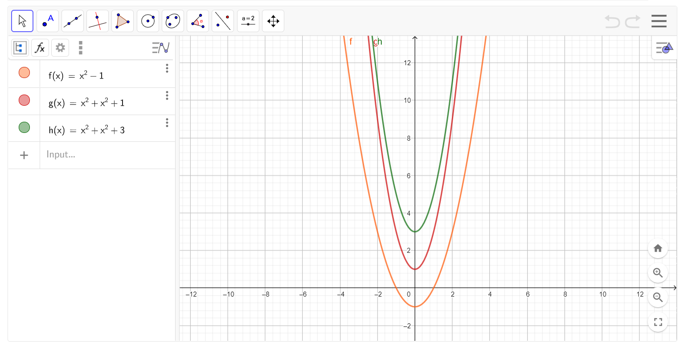The height and width of the screenshot is (347, 684).
Task: Open the Algebra view tab
Action: 20,47
